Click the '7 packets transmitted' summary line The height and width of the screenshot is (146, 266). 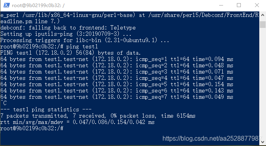98,116
